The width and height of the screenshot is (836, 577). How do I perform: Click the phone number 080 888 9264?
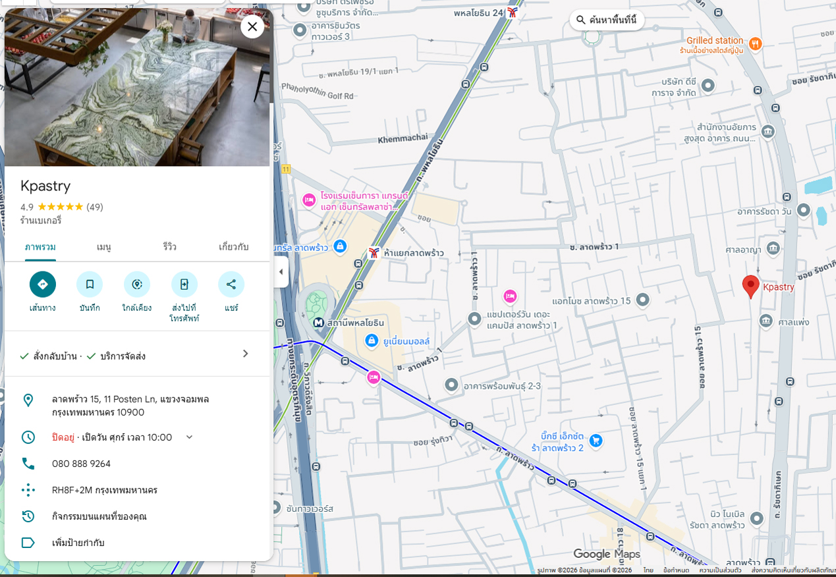pos(81,464)
